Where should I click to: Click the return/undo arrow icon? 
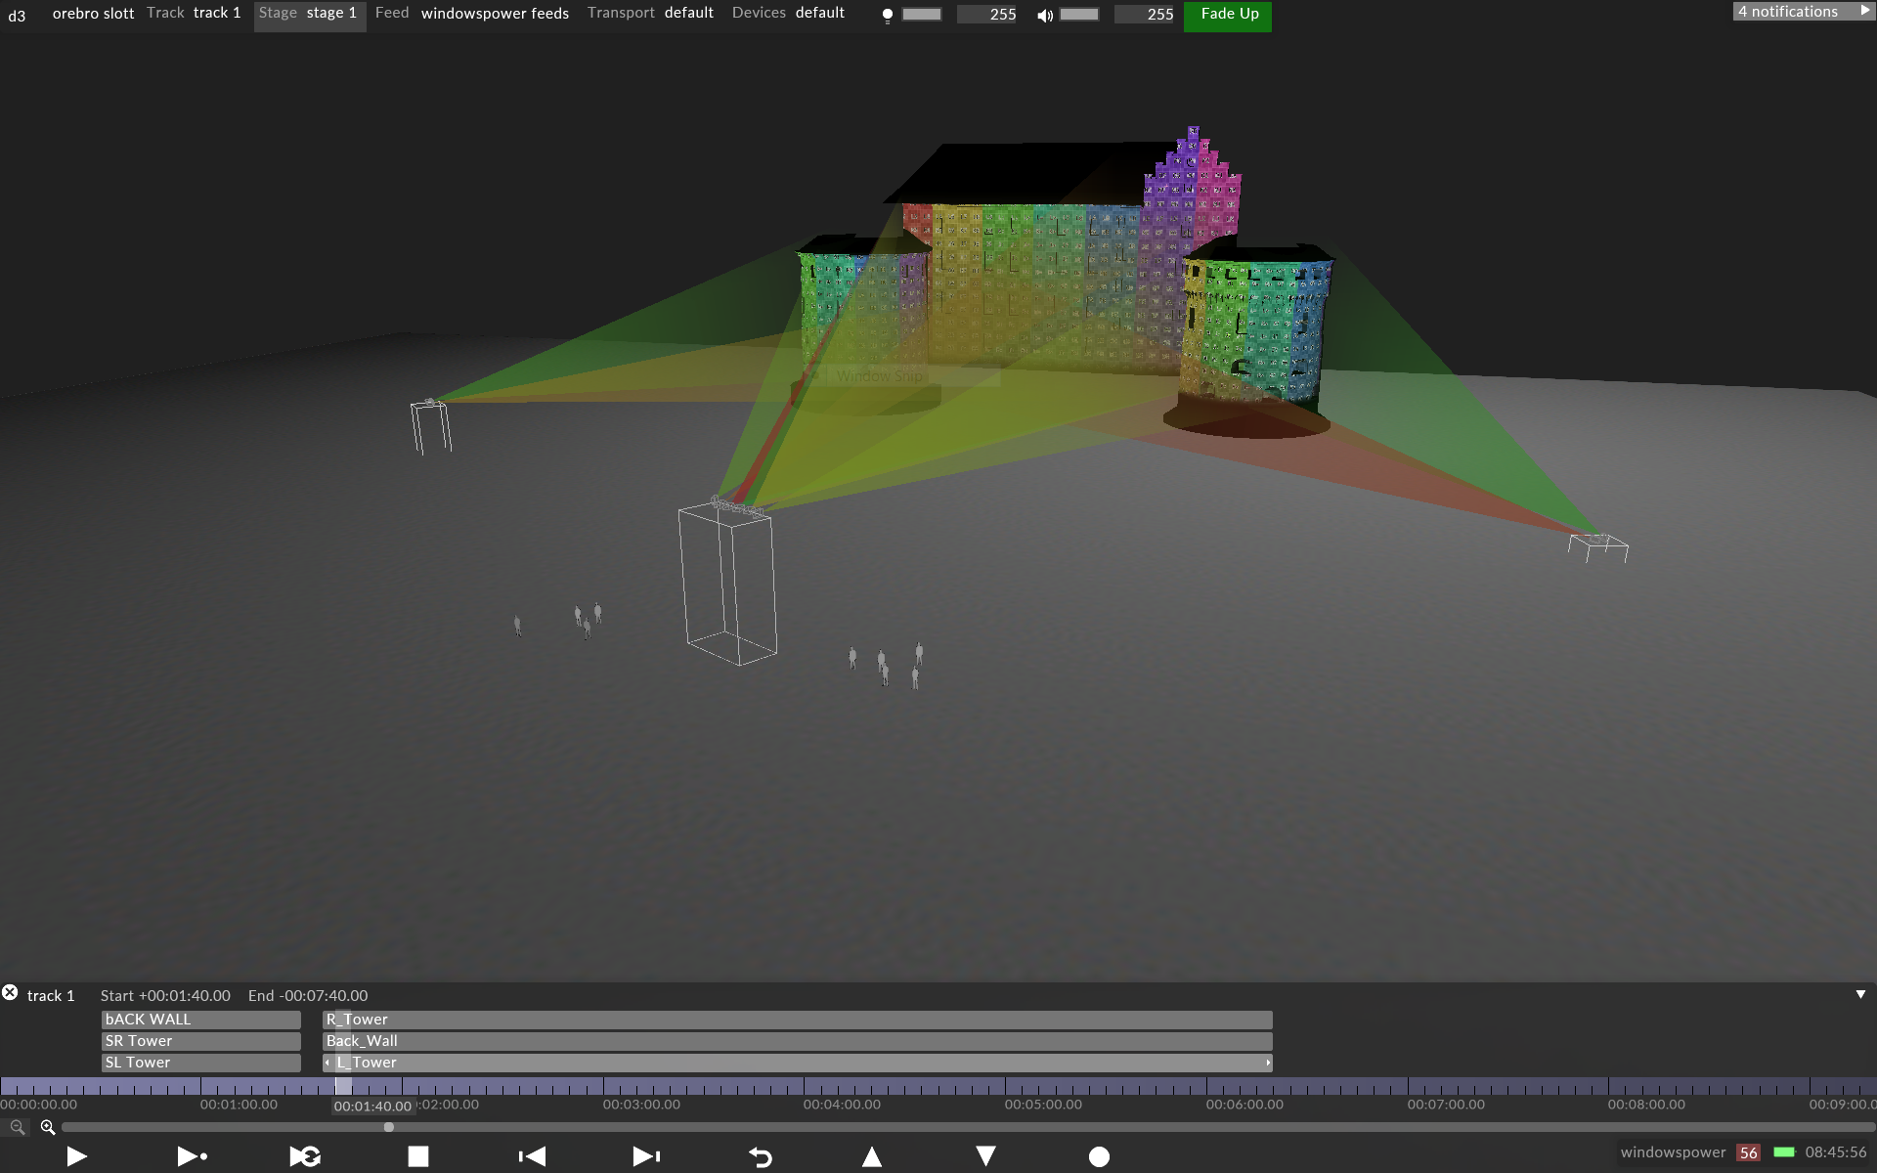click(x=761, y=1157)
